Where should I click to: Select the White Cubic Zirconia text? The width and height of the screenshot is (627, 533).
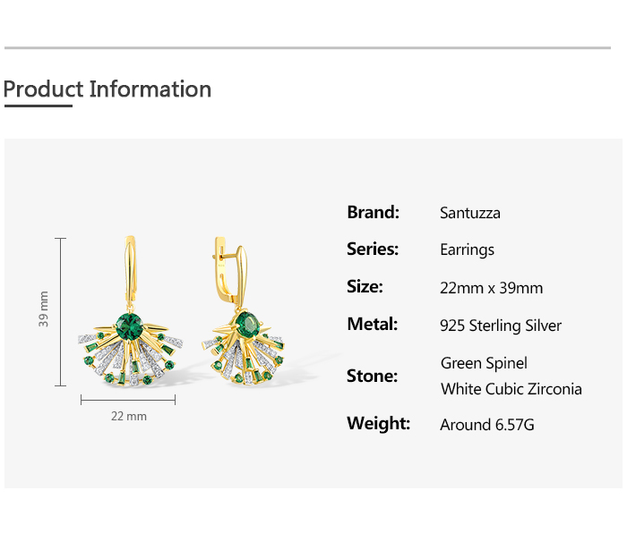[511, 389]
